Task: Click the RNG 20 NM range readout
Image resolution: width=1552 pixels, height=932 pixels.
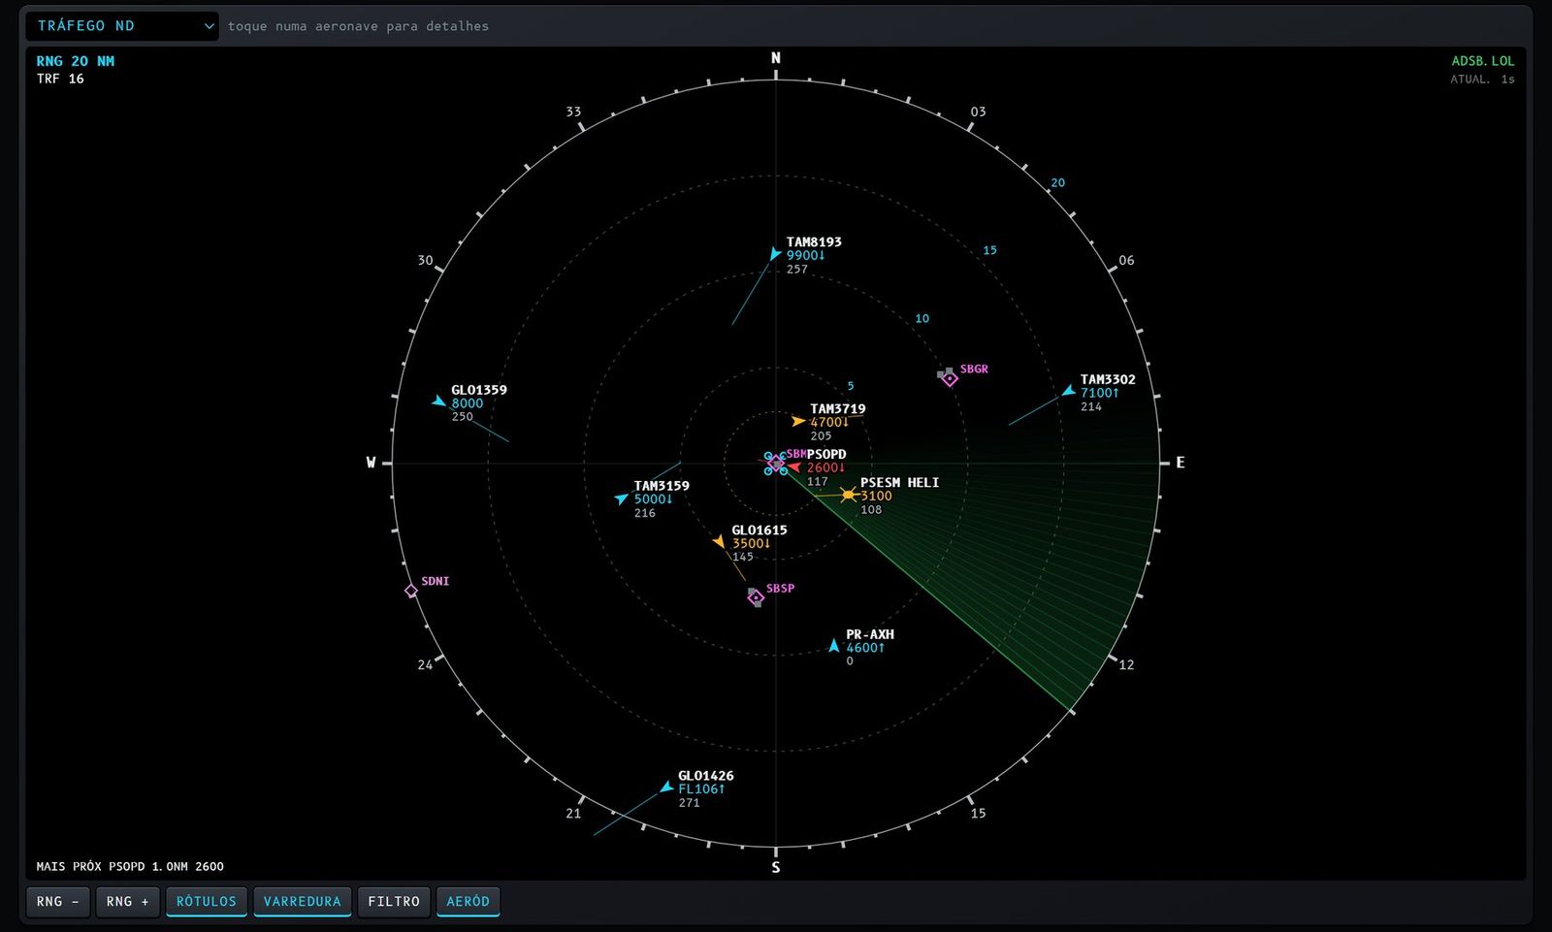Action: tap(76, 61)
